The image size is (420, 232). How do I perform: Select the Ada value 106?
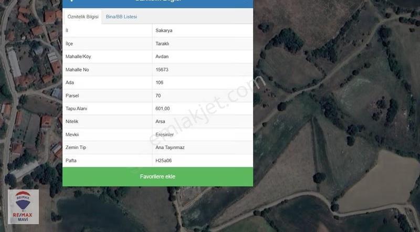160,82
